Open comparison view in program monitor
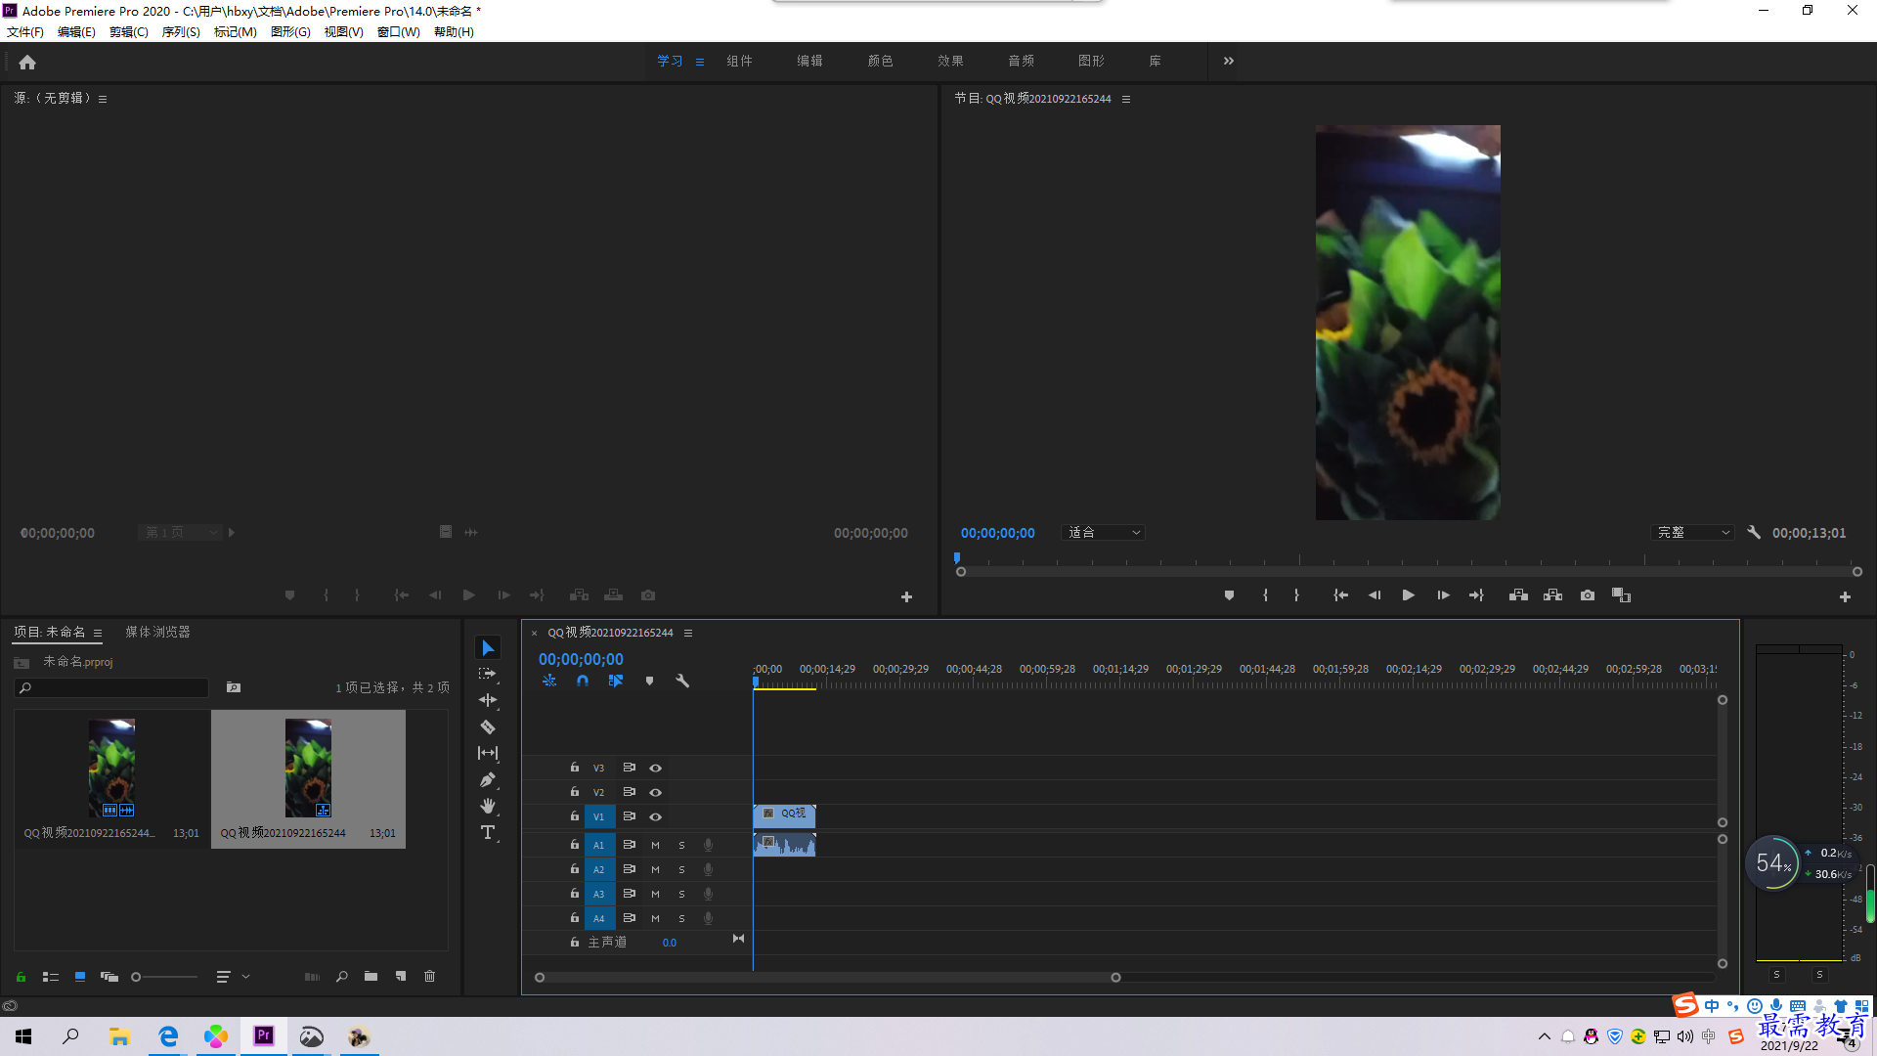 pyautogui.click(x=1621, y=594)
